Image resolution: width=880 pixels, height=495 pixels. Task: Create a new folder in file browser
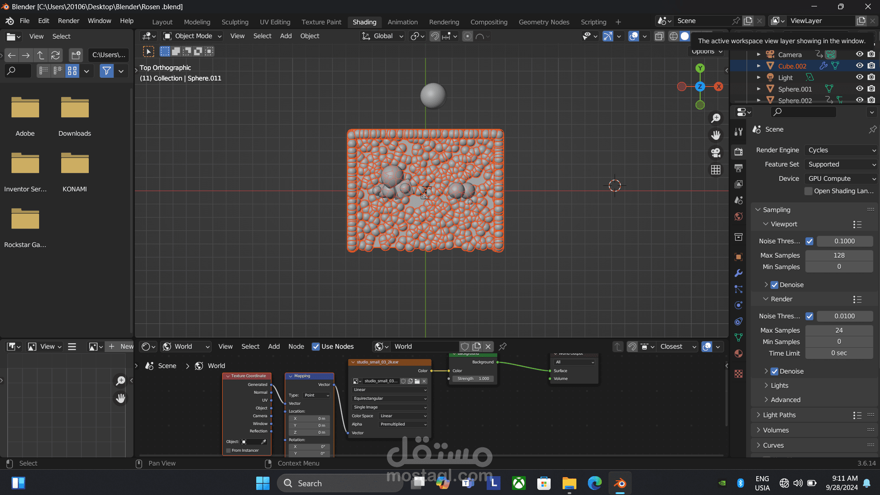pos(75,55)
